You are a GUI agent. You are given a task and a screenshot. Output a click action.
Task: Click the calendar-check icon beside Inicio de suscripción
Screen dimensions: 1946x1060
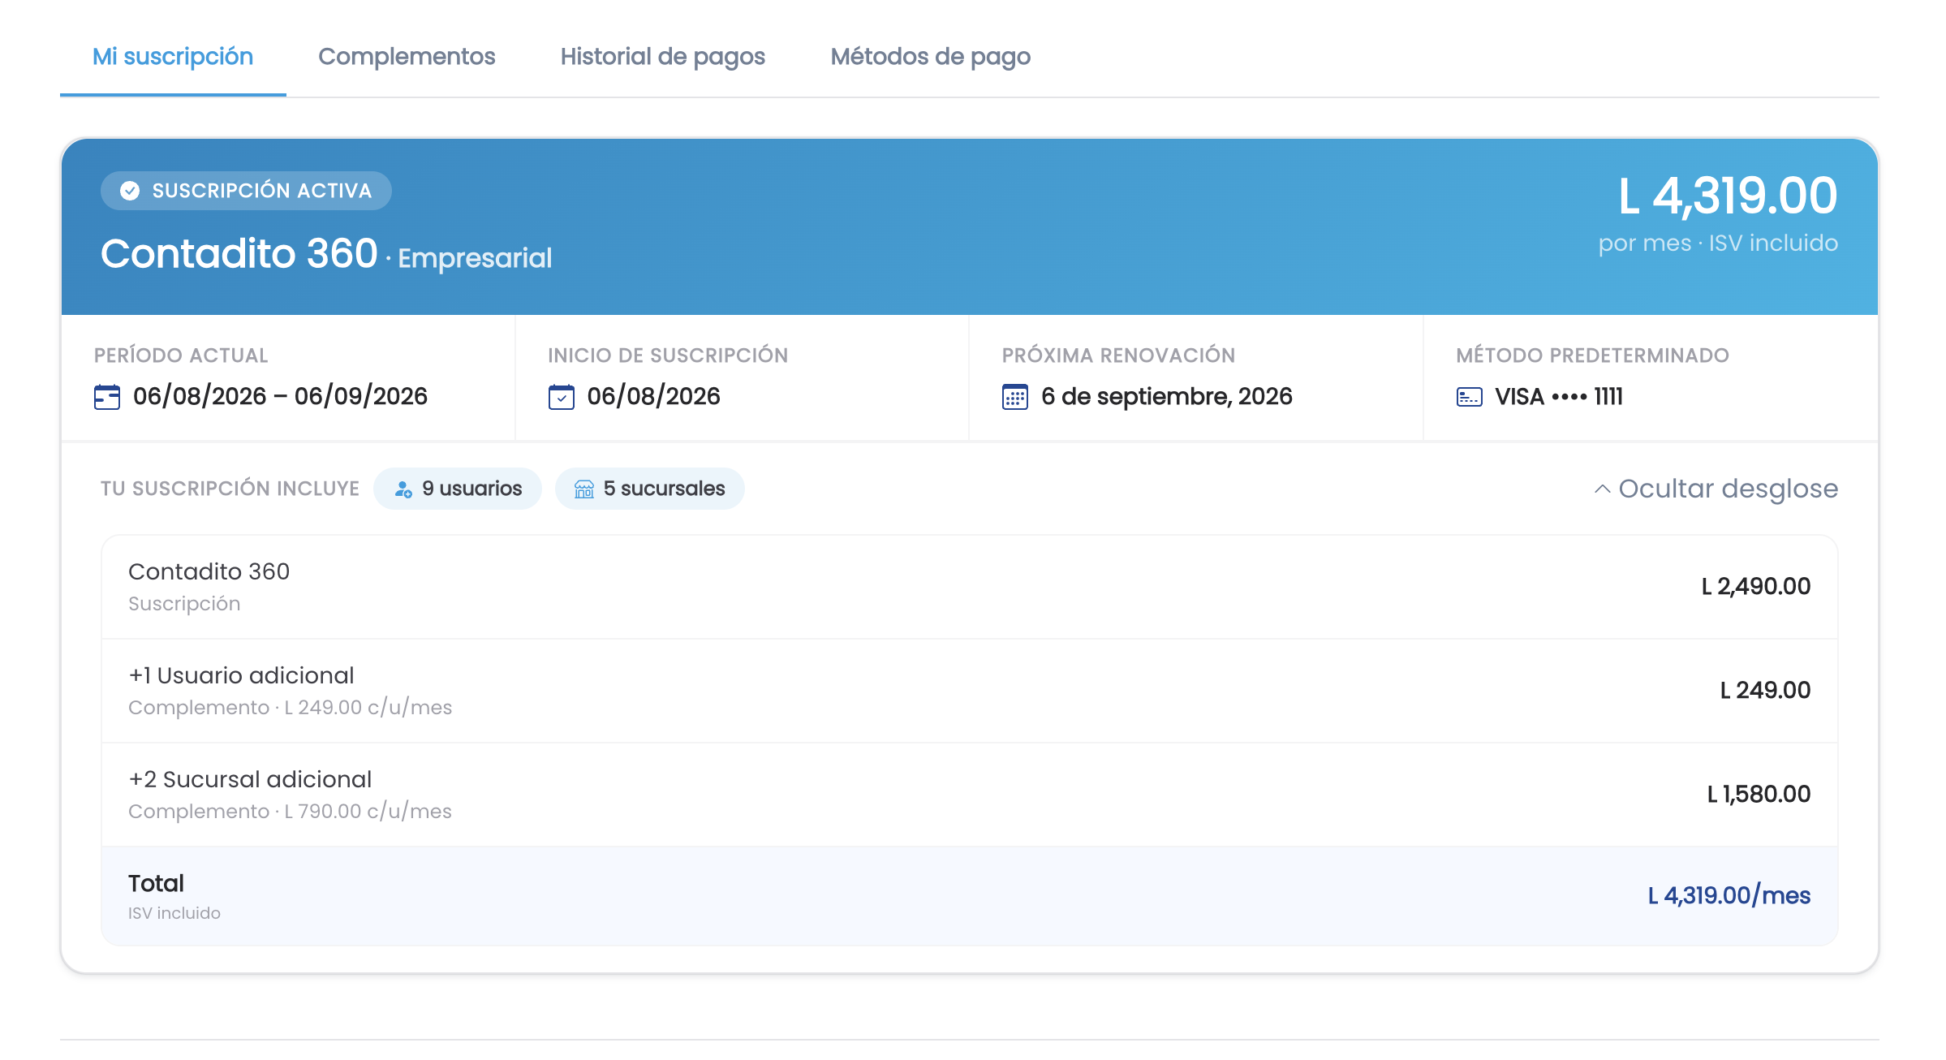[562, 397]
